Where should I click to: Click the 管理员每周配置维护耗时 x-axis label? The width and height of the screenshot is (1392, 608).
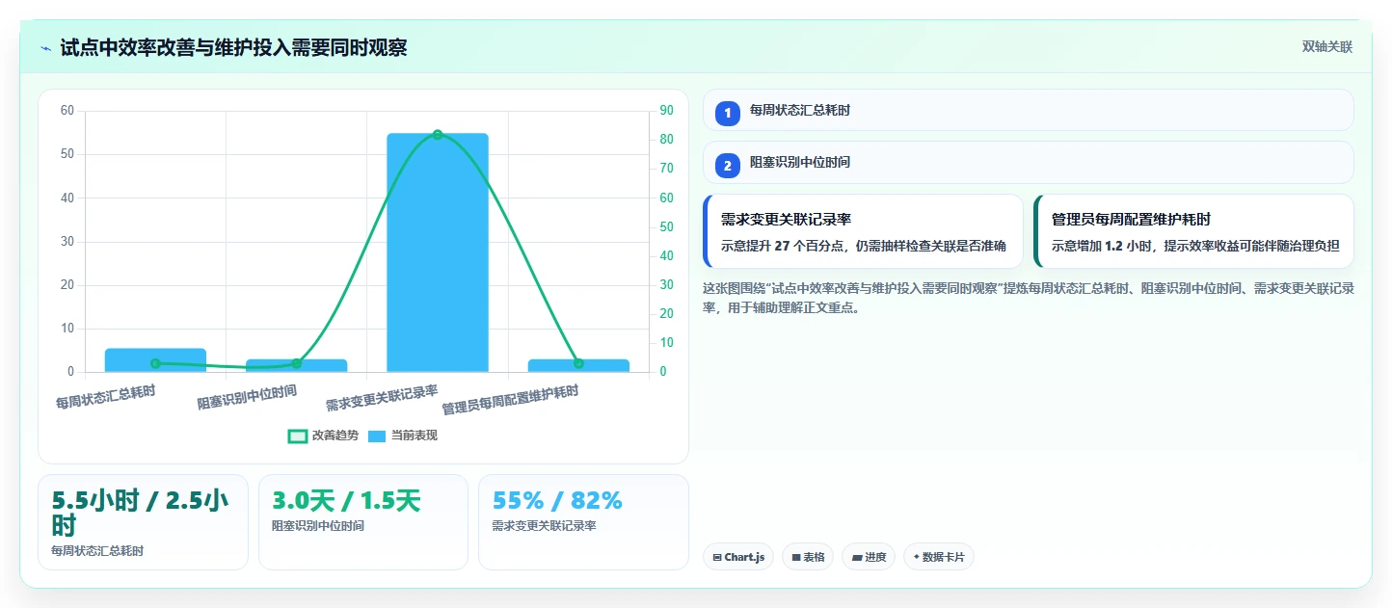point(510,401)
